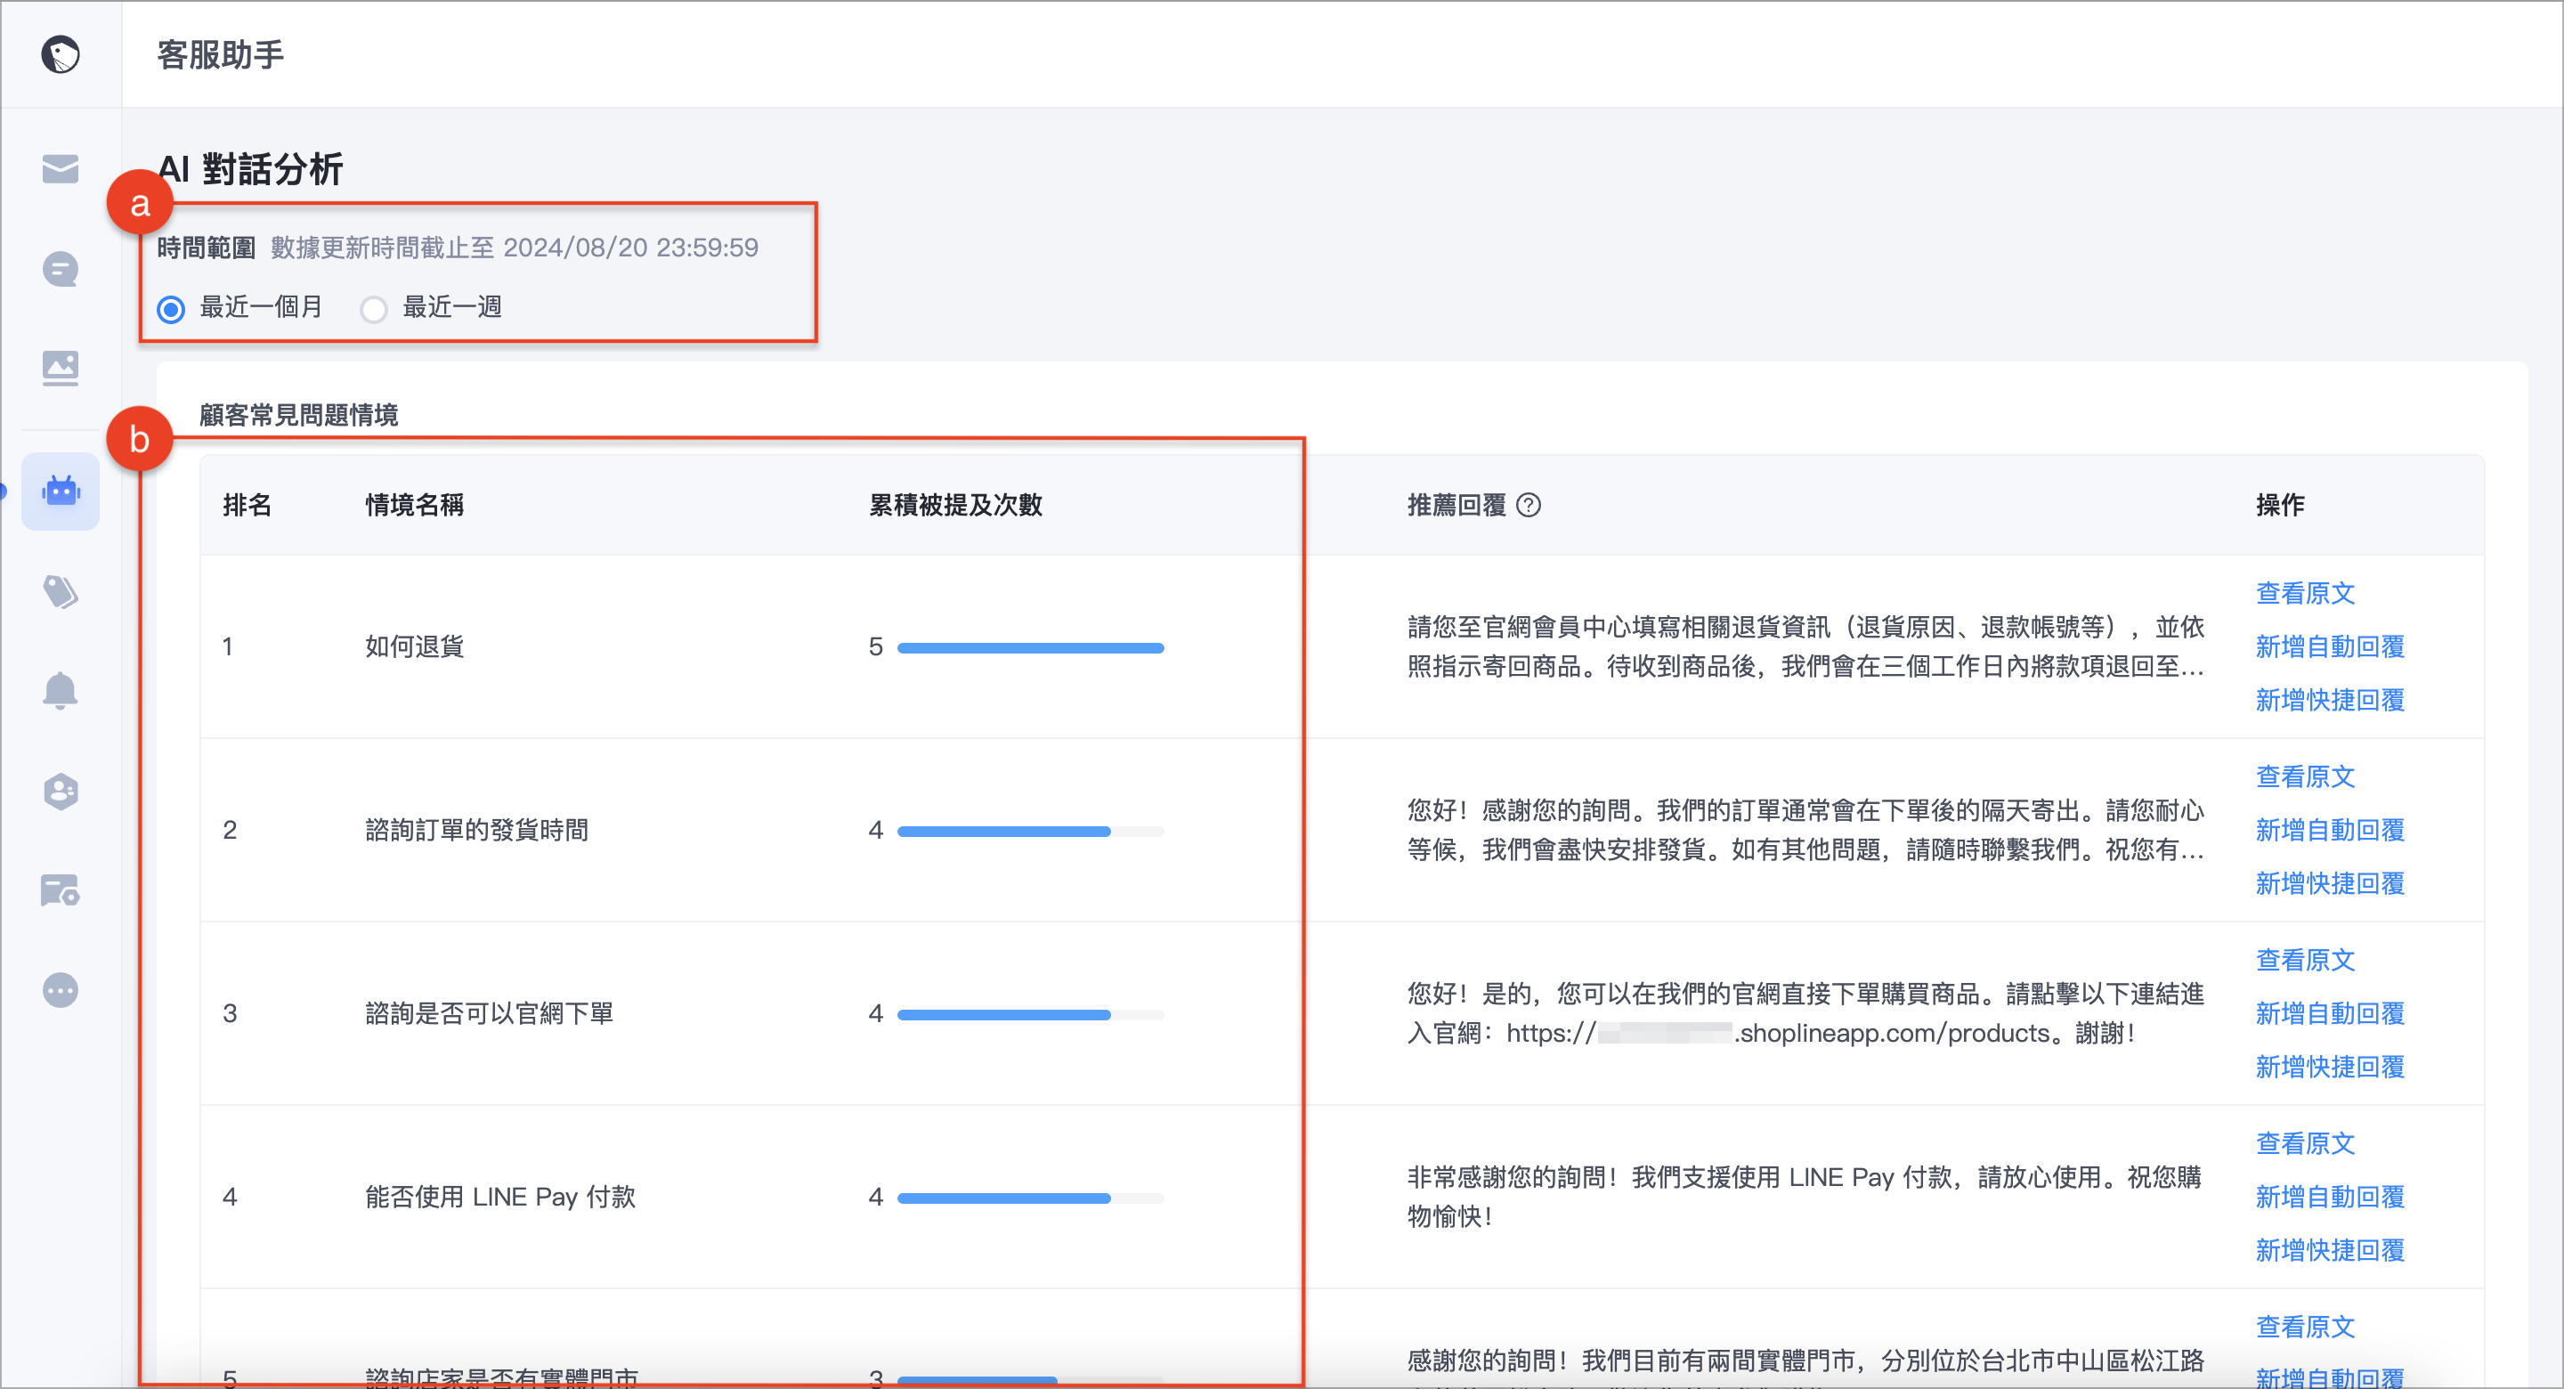Add auto reply for 諮詢是否可以官網下單
Viewport: 2564px width, 1389px height.
2330,1015
